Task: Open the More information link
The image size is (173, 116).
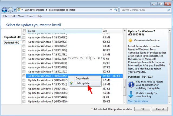Action: pyautogui.click(x=138, y=101)
